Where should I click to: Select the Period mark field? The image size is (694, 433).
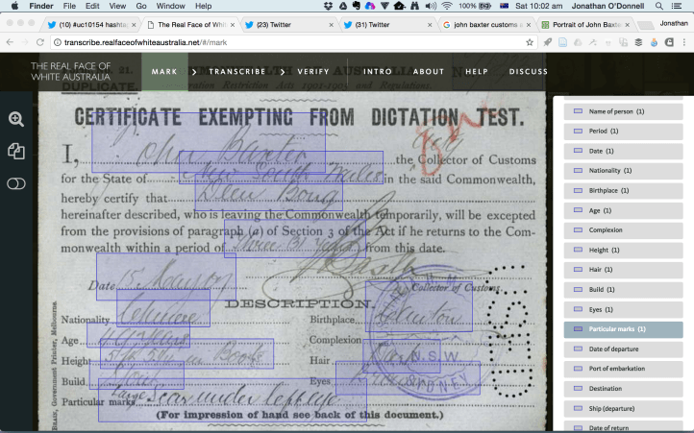[623, 131]
